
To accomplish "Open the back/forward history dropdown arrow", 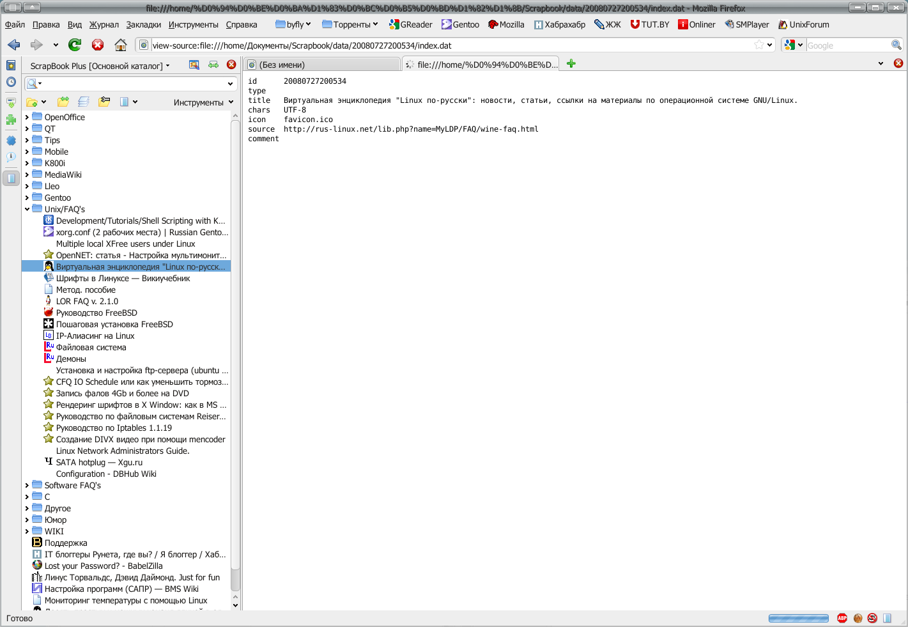I will tap(56, 45).
